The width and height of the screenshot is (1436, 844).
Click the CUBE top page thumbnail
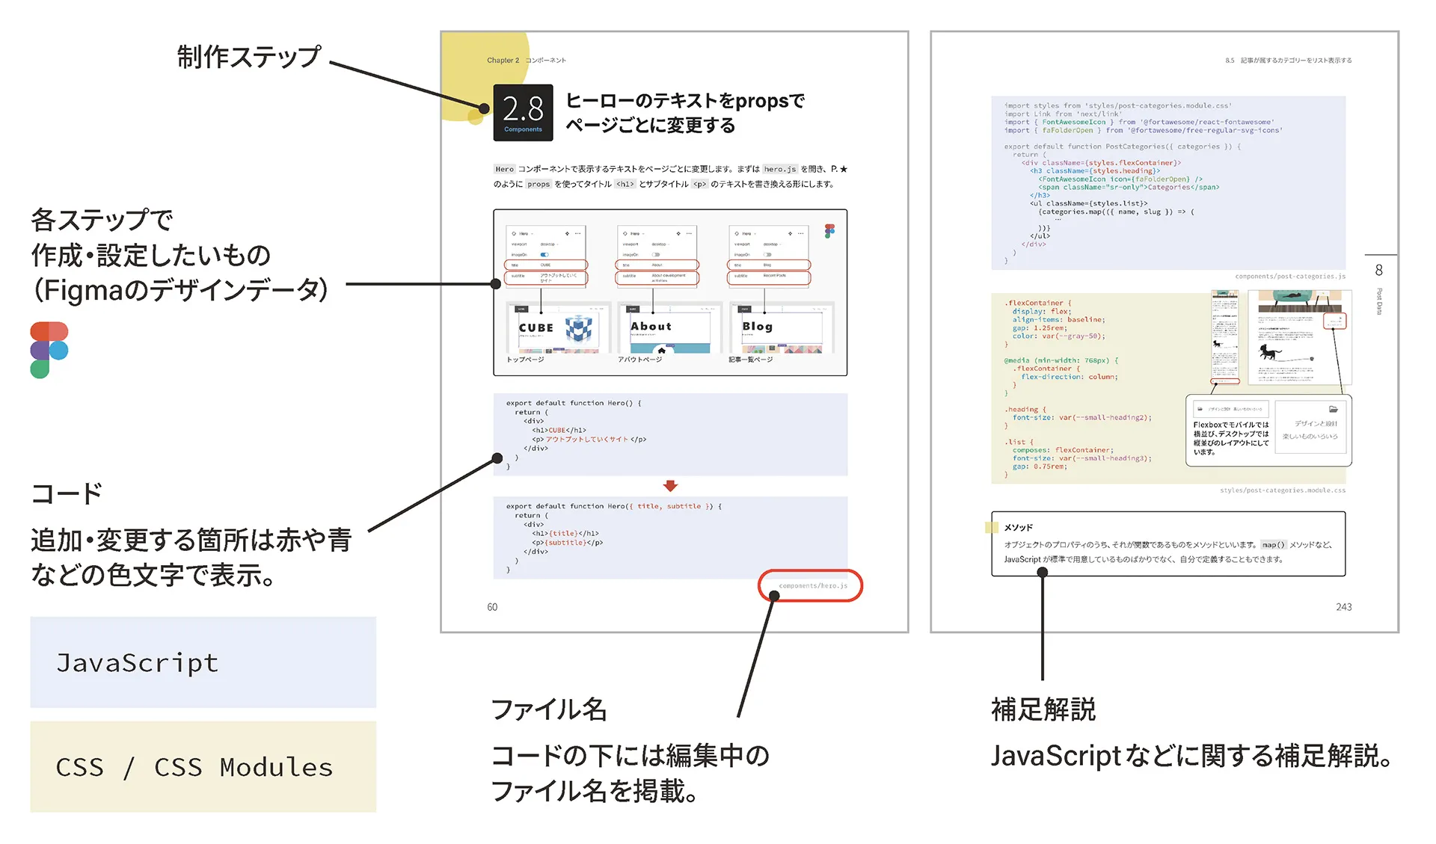(557, 328)
